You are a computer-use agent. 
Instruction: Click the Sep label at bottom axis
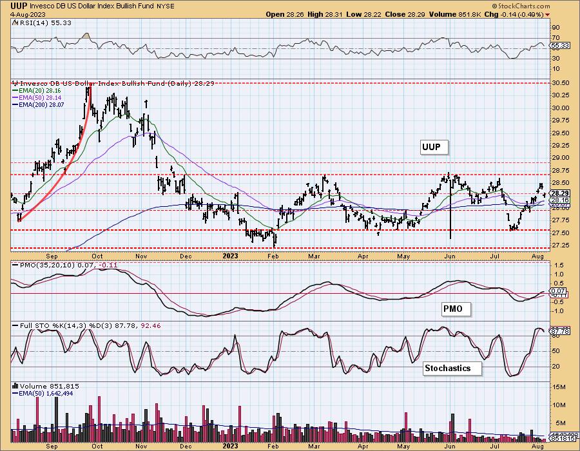(52, 446)
